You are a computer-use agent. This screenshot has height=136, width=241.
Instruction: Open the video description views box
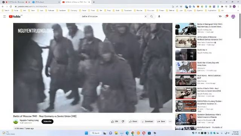(93, 128)
